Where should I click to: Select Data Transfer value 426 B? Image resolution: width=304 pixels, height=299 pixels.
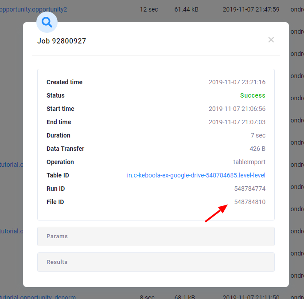pos(257,149)
